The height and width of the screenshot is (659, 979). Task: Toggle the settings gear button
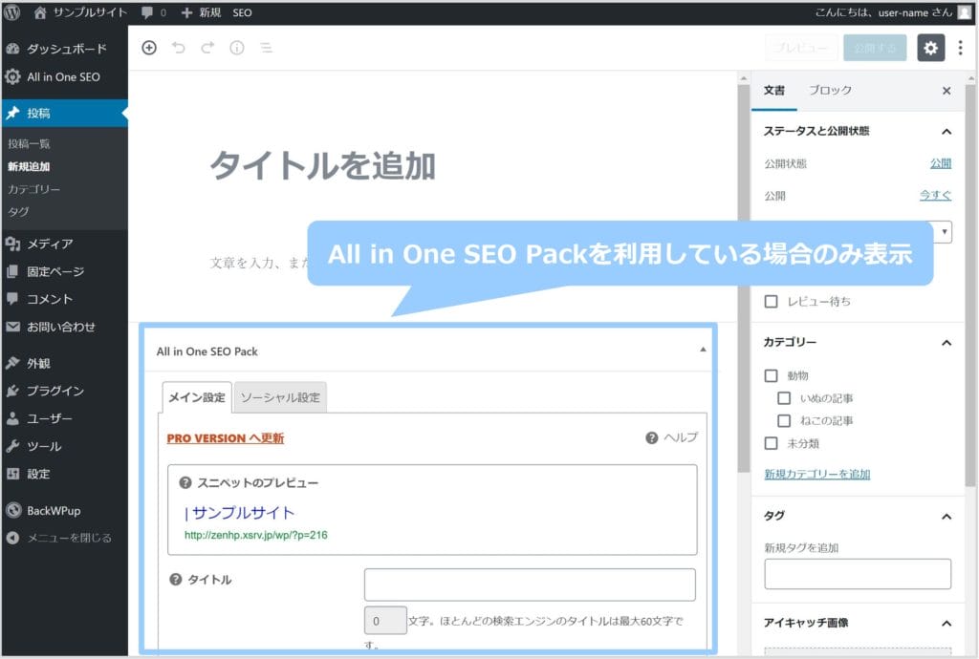[x=930, y=48]
